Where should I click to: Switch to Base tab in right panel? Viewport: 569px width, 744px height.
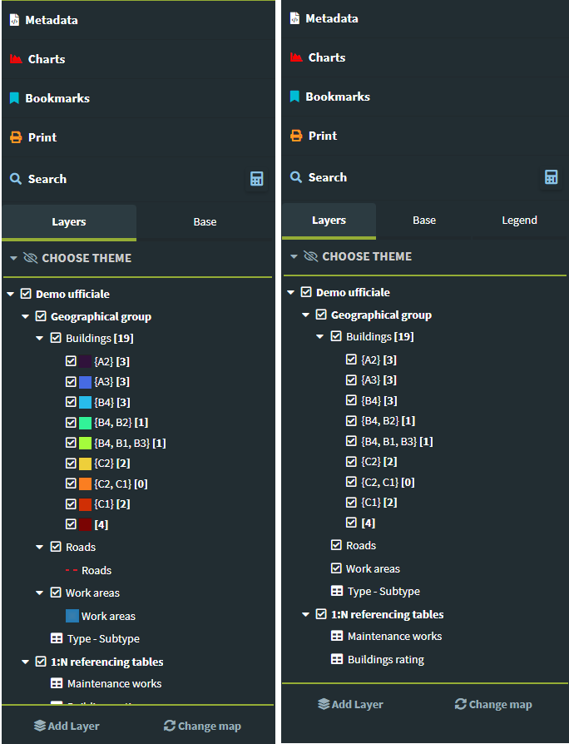point(424,221)
